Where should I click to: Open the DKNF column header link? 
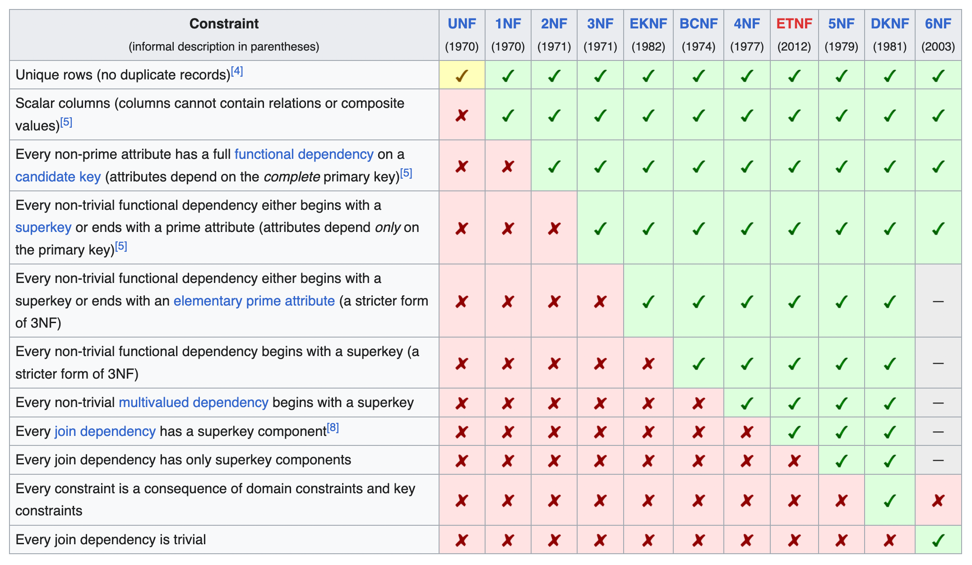[x=889, y=23]
